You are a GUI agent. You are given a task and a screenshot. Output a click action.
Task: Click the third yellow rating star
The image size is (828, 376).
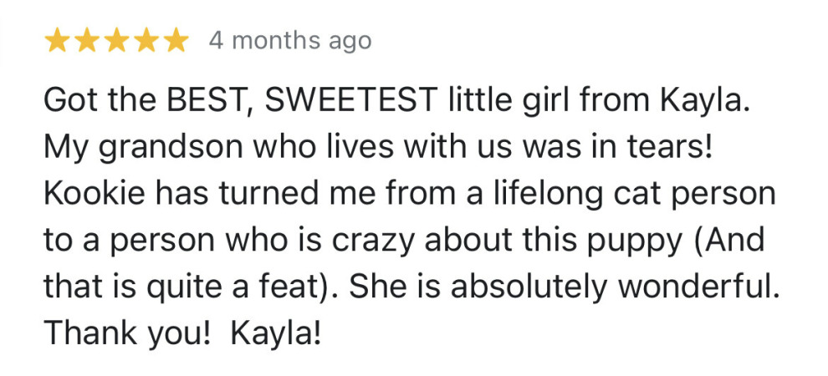click(116, 41)
